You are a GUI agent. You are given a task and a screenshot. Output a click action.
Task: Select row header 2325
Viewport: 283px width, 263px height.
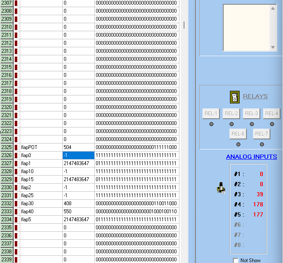7,147
